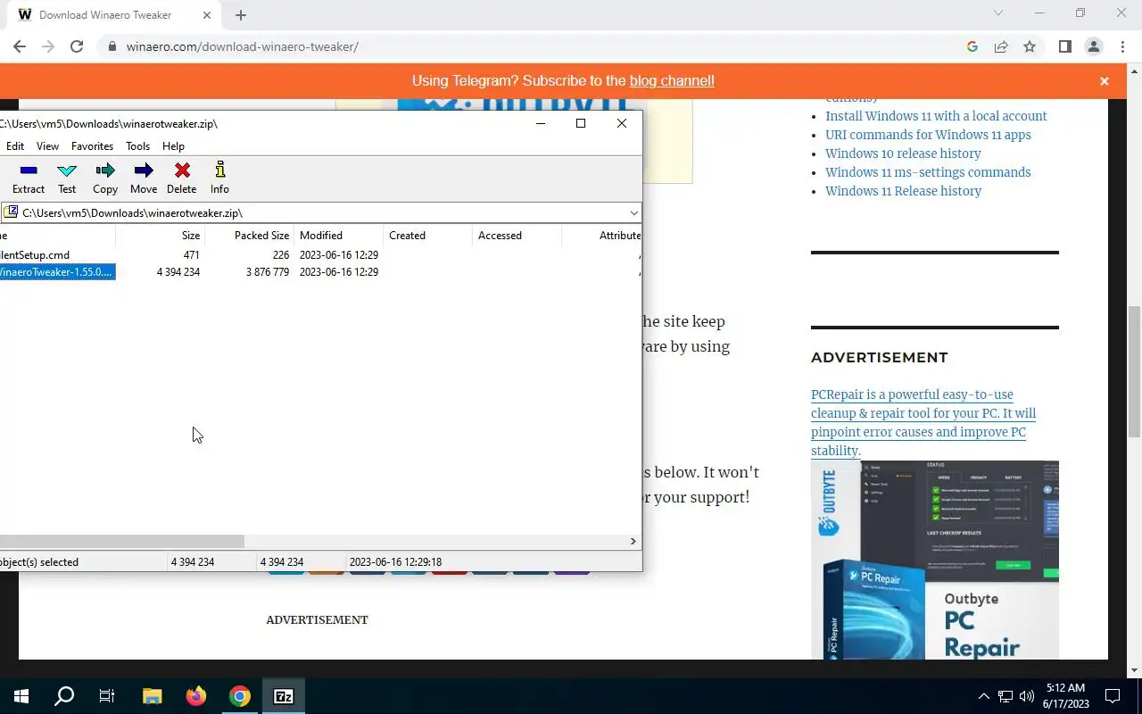Click the Move toolbar icon in 7-Zip
Screen dimensions: 1142x714
pos(144,178)
